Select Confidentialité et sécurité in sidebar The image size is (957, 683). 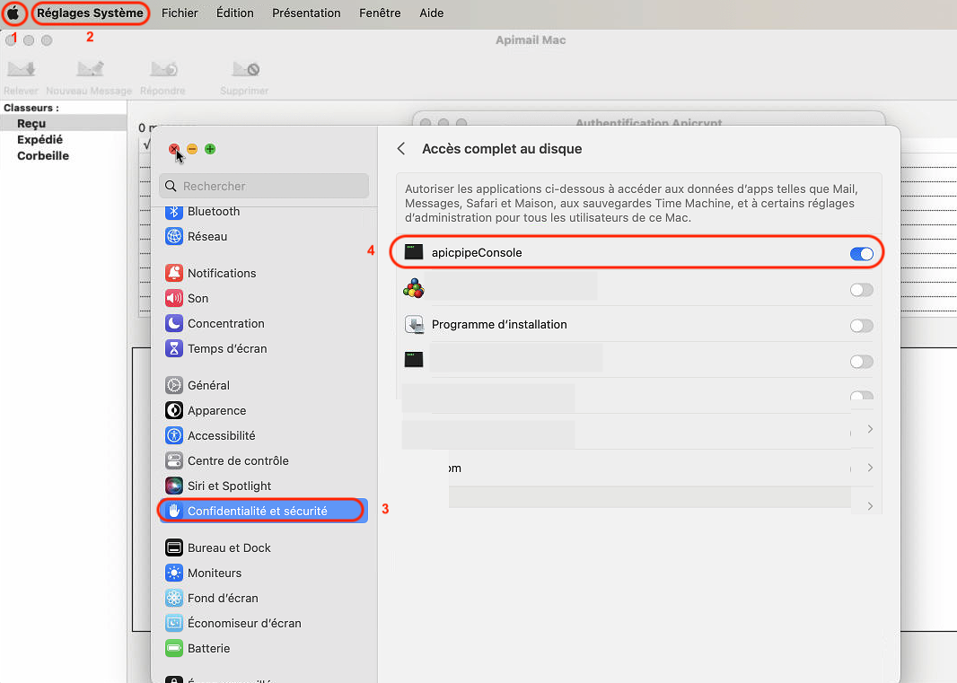pos(264,511)
